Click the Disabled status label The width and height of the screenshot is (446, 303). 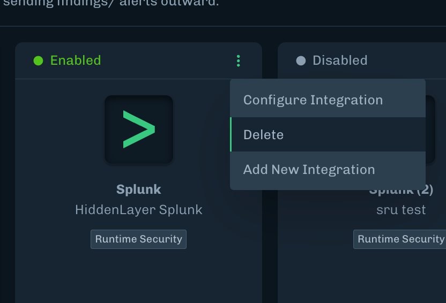coord(340,60)
